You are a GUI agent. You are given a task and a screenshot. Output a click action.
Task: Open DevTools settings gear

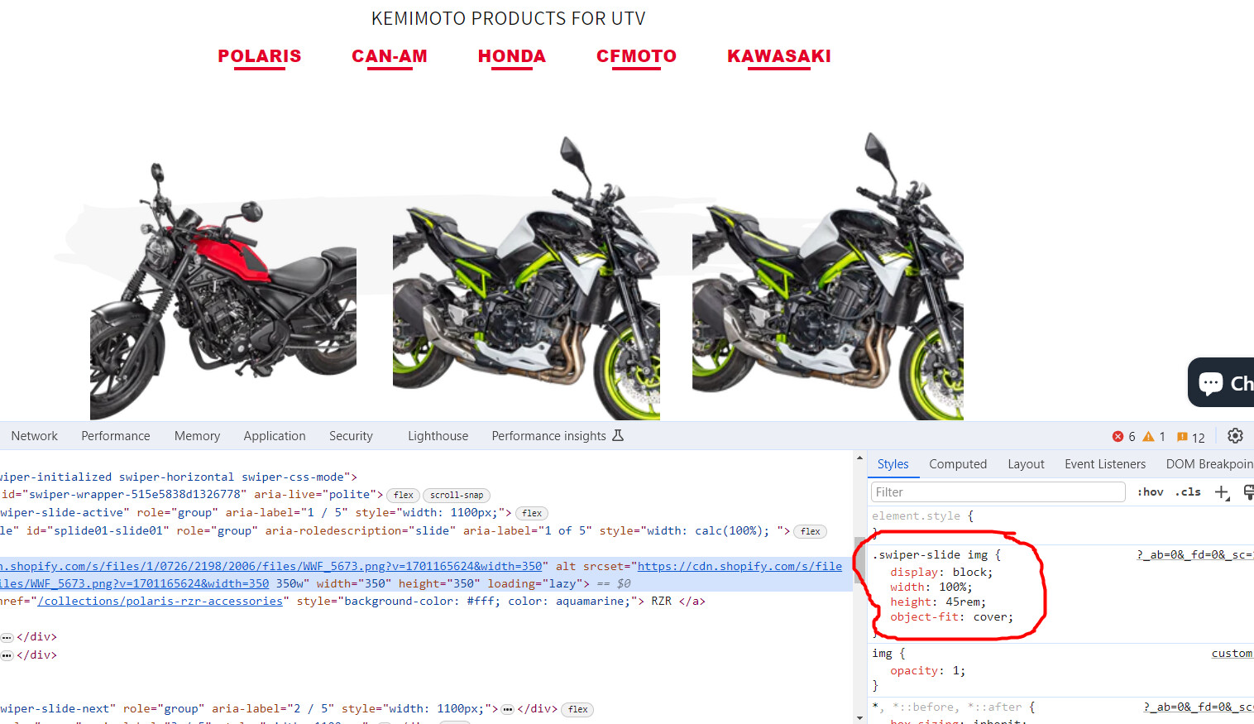click(1235, 436)
